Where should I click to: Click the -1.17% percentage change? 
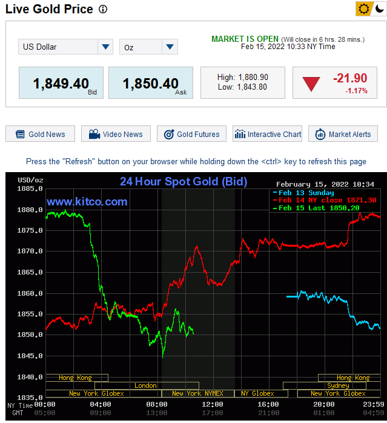(356, 91)
